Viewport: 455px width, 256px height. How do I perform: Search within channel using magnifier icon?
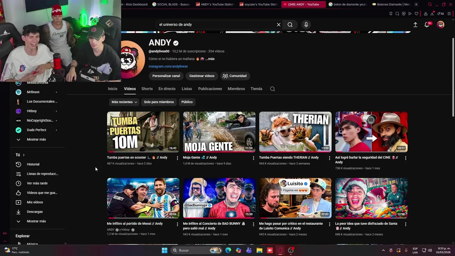click(272, 89)
